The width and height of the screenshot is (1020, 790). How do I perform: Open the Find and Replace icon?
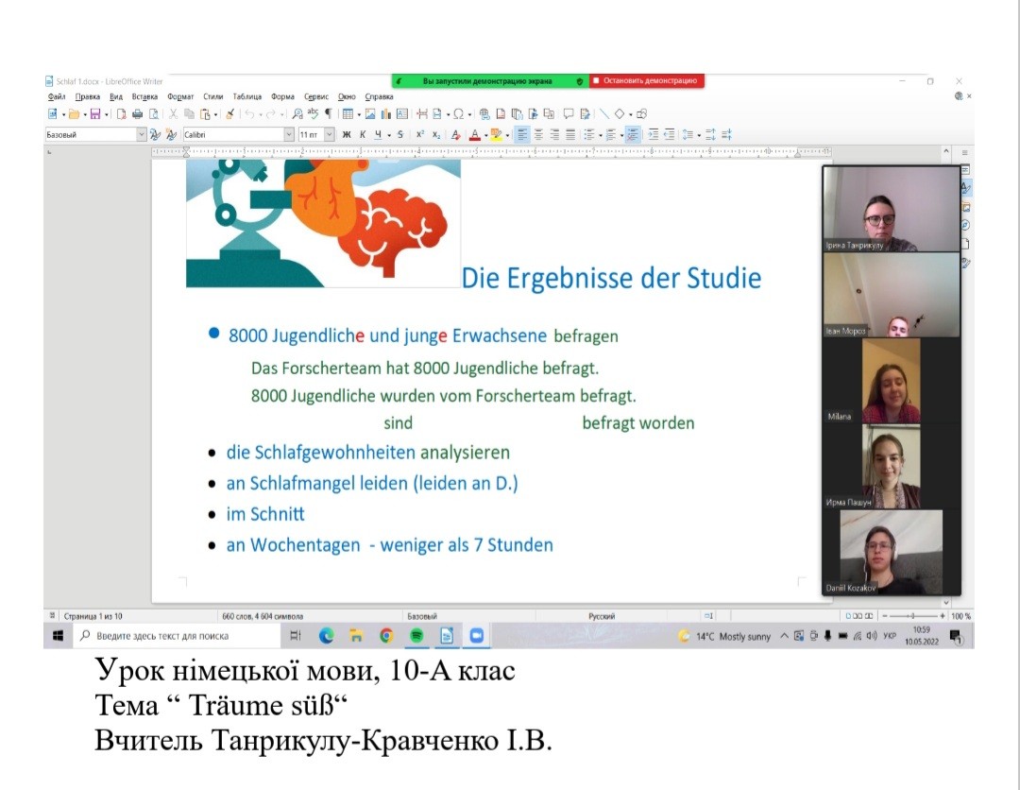coord(297,114)
